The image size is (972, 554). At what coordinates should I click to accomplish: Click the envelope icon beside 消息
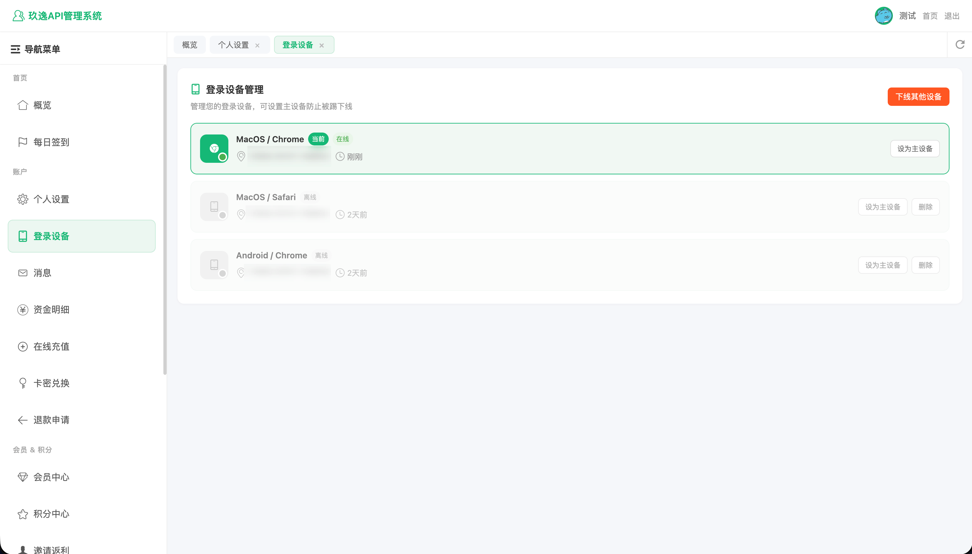pos(23,273)
